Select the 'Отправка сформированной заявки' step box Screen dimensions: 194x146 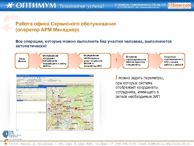click(x=136, y=61)
